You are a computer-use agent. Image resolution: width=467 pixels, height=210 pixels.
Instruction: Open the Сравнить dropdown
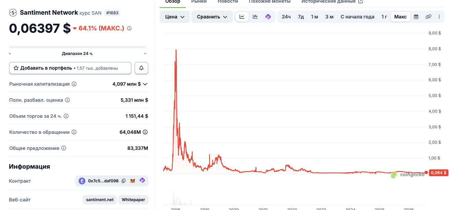(x=212, y=17)
